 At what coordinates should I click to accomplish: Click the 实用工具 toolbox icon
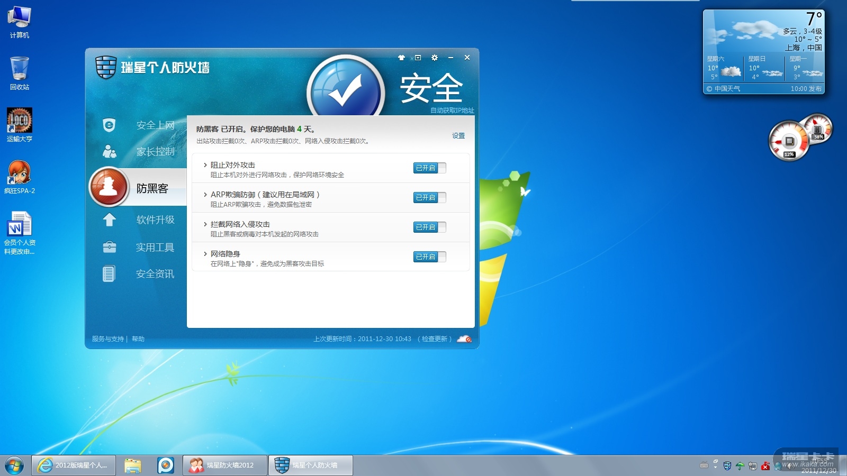[x=109, y=247]
